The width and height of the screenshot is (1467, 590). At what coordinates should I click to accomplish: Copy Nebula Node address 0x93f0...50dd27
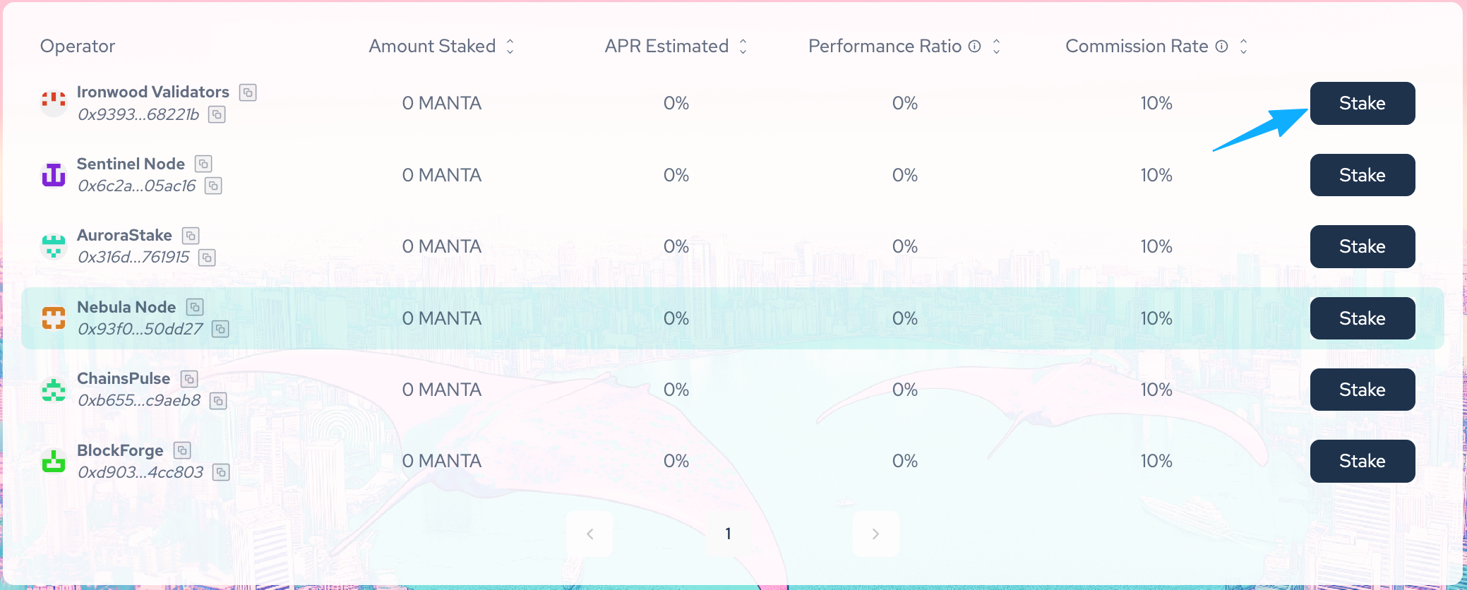coord(220,329)
